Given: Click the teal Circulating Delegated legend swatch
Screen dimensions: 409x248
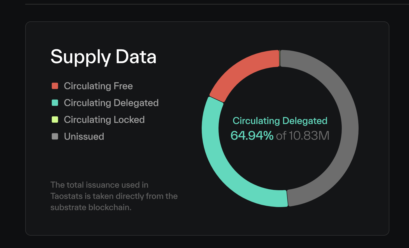Looking at the screenshot, I should click(55, 103).
